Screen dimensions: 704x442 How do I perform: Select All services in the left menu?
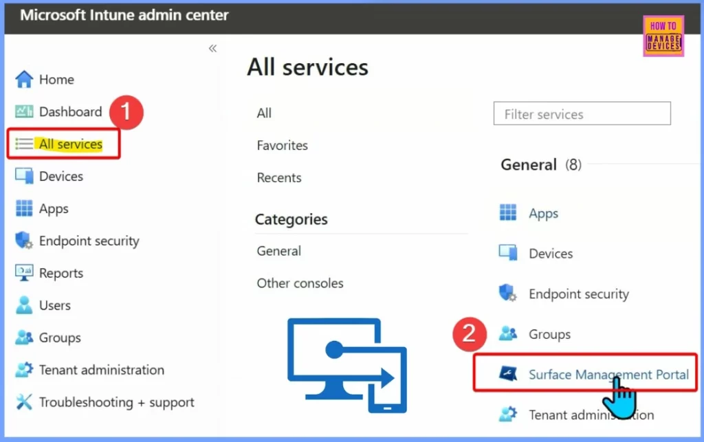click(x=71, y=144)
